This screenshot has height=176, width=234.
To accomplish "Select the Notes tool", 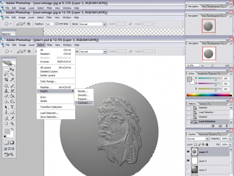I will click(x=6, y=119).
